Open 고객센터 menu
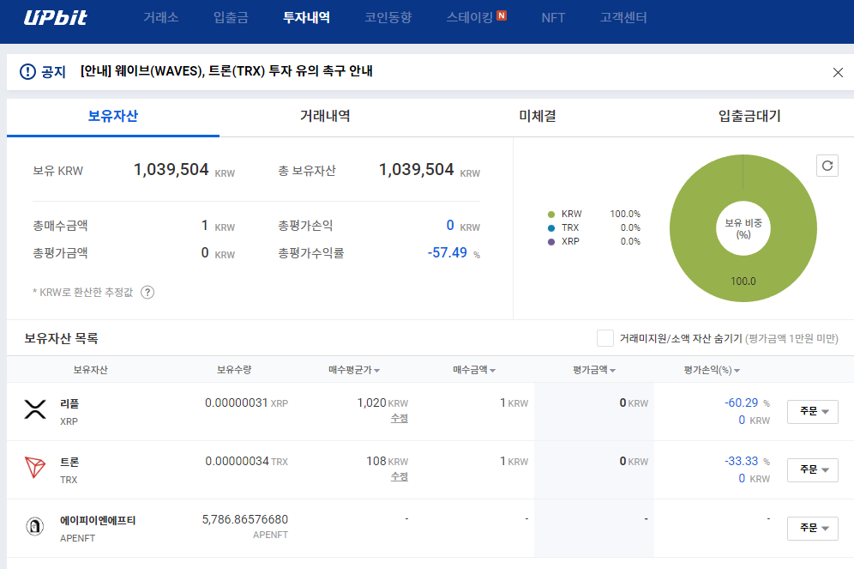This screenshot has width=854, height=569. 623,17
